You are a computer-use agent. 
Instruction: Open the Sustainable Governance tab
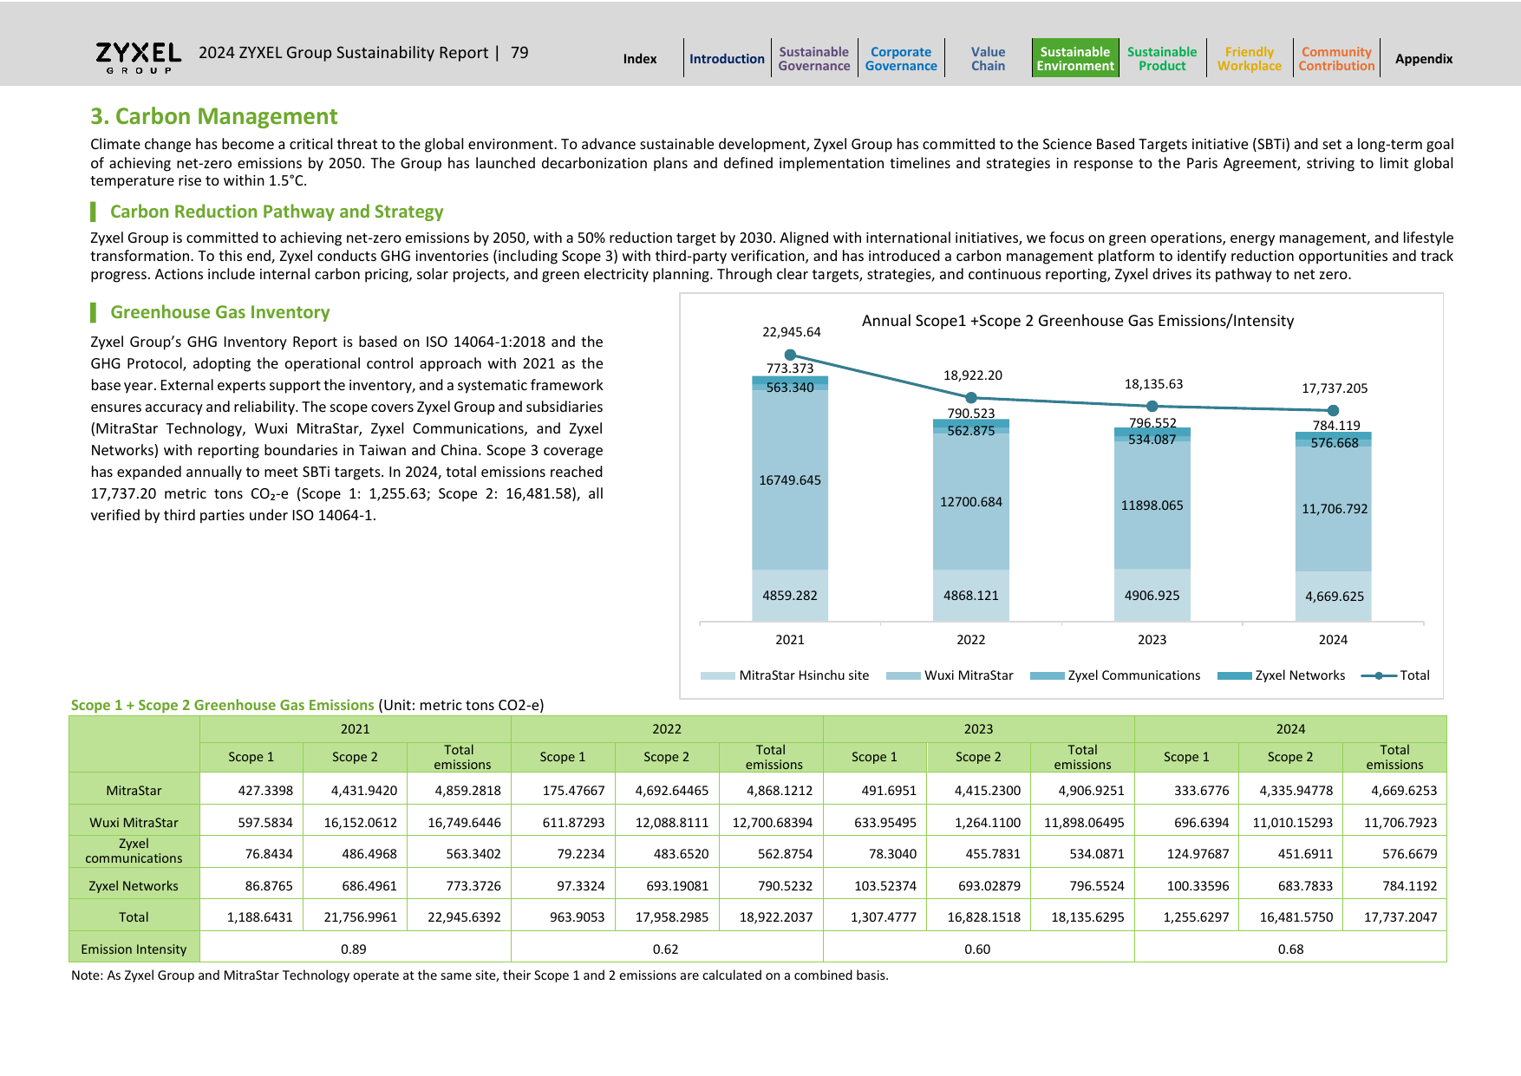click(x=814, y=59)
